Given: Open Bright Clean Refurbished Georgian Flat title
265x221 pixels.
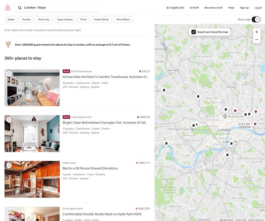Looking at the screenshot, I should coord(105,123).
